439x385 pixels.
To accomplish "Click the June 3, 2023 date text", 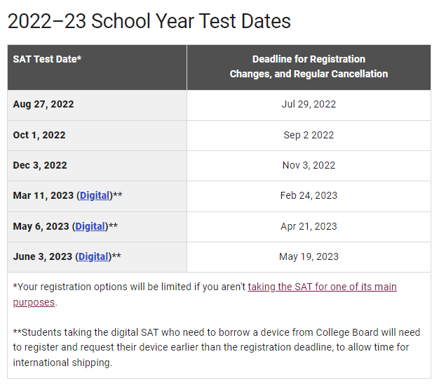I will click(42, 256).
